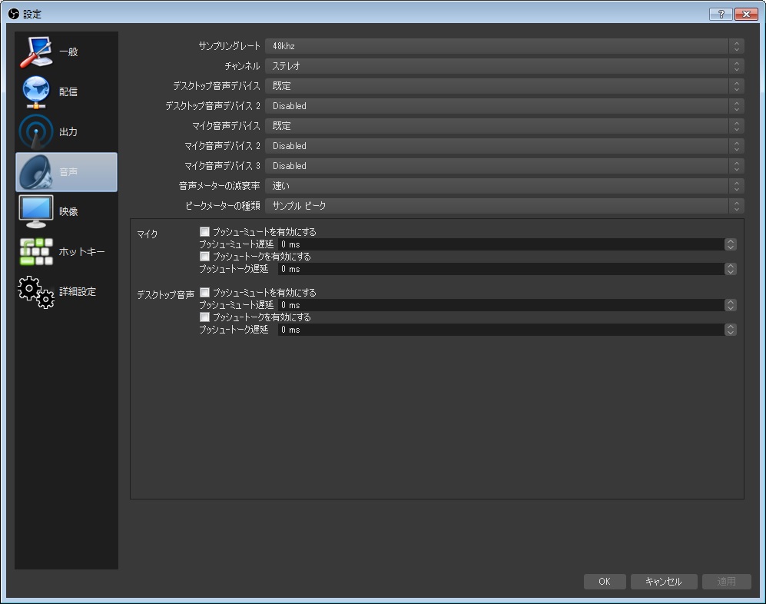The width and height of the screenshot is (766, 604).
Task: Switch to the ホットキー settings tab label
Action: 81,252
